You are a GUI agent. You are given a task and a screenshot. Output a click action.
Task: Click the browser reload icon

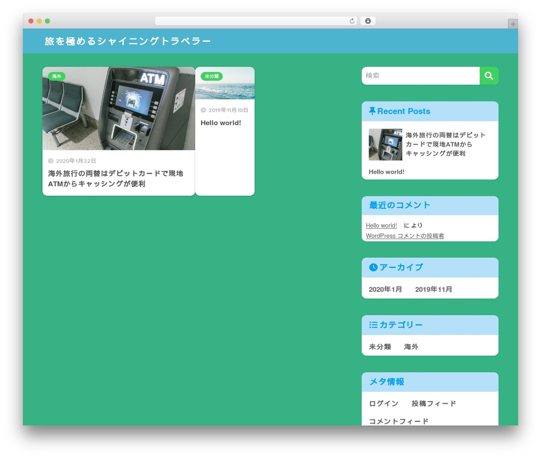pos(352,21)
